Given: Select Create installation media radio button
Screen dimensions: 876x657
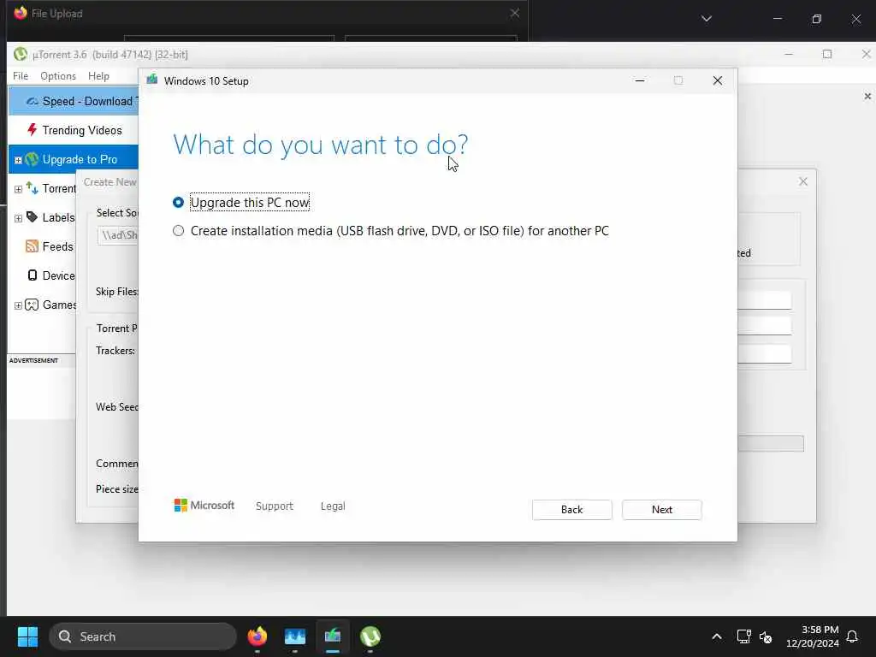Looking at the screenshot, I should (178, 231).
